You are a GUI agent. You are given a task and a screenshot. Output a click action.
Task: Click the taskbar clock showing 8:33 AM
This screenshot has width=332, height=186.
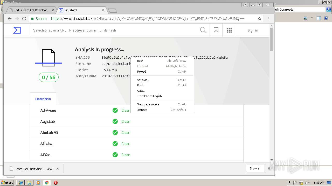[319, 183]
